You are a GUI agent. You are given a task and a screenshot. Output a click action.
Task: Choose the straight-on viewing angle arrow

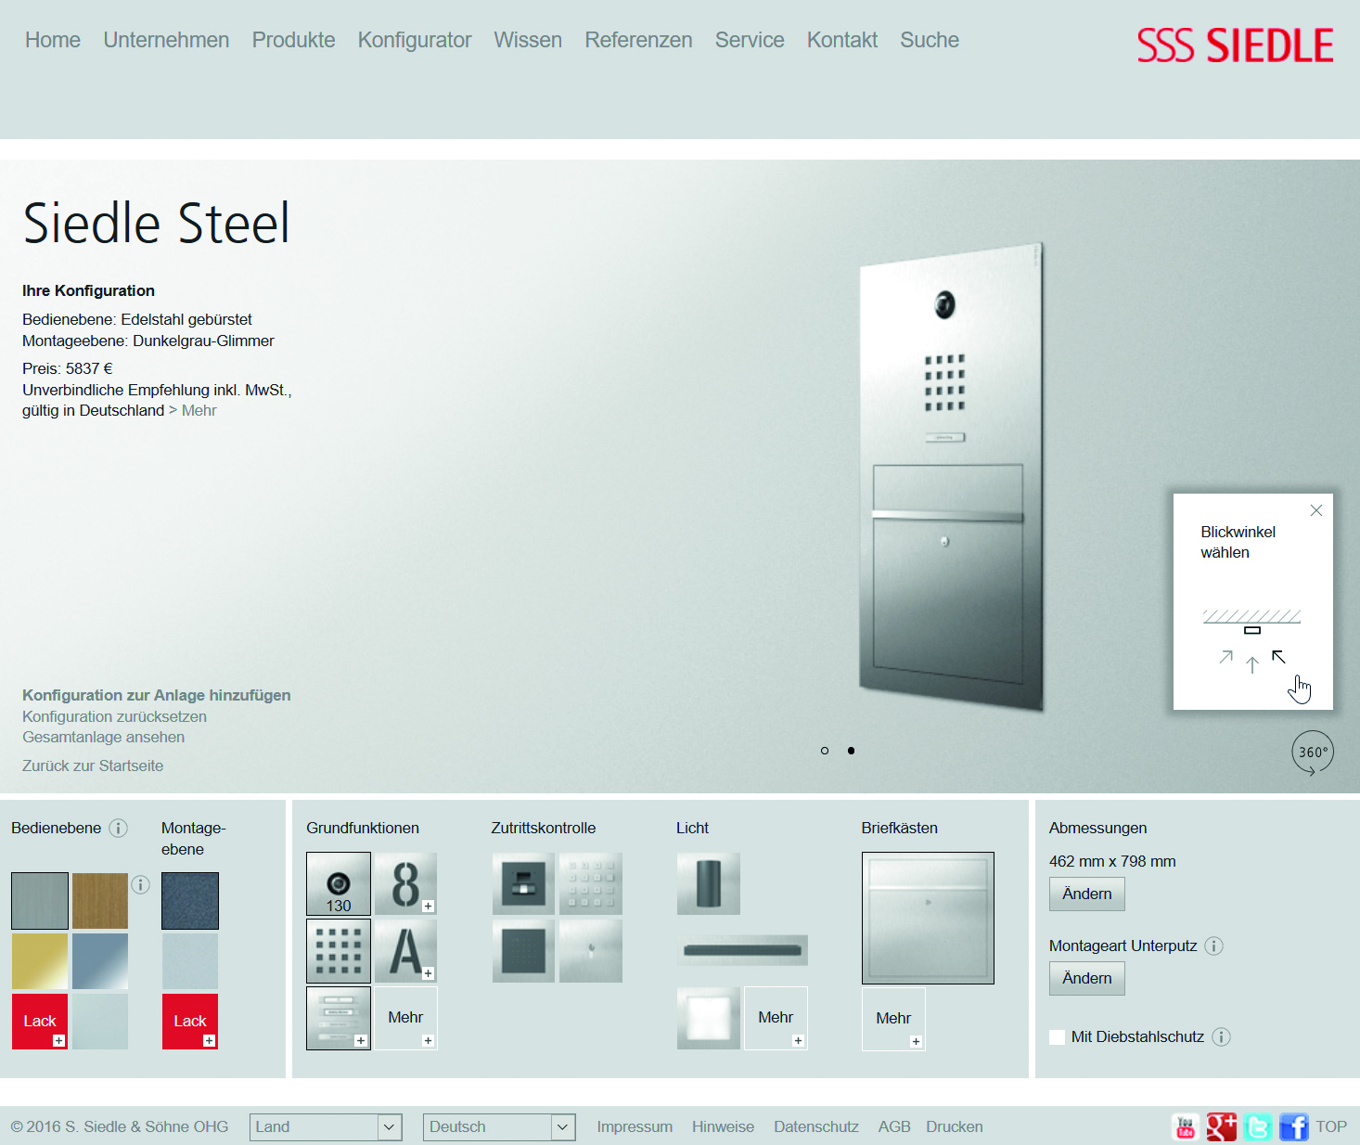1252,664
